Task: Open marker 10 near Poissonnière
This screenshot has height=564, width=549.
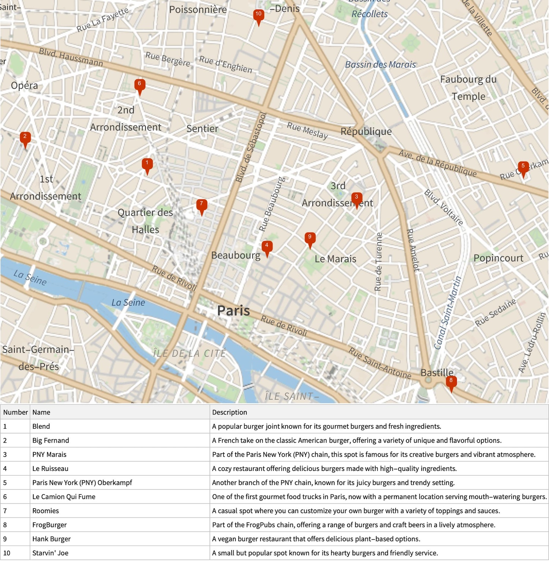Action: pyautogui.click(x=258, y=16)
